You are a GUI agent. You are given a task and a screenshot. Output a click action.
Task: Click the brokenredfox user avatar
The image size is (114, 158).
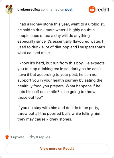click(9, 9)
